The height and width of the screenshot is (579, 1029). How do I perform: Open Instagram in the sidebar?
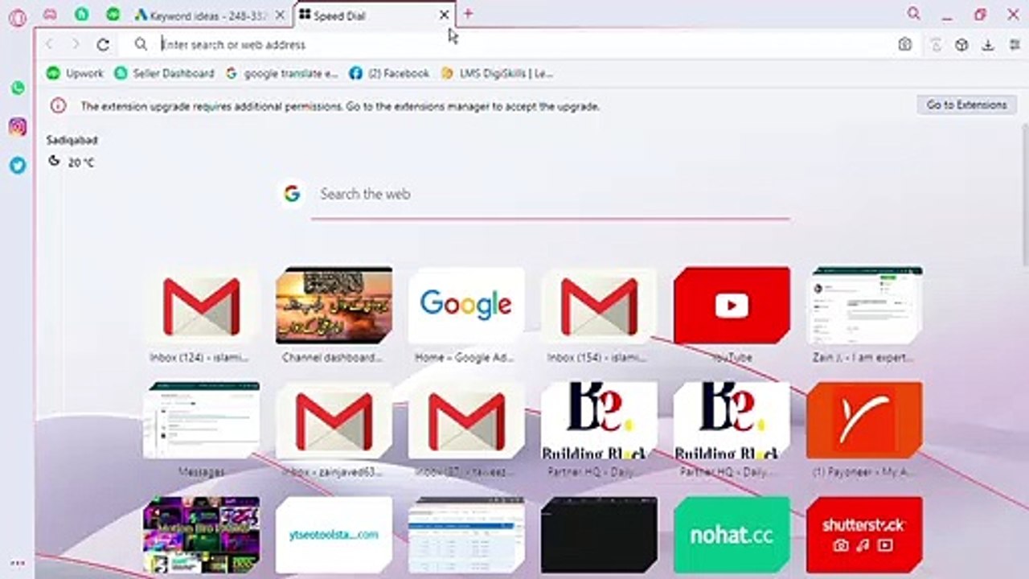18,126
